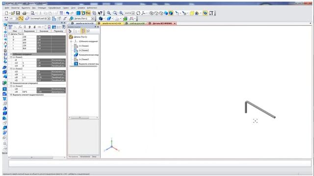Click the Measurements ruler icon in left sidebar
This screenshot has height=176, width=314.
[5, 43]
